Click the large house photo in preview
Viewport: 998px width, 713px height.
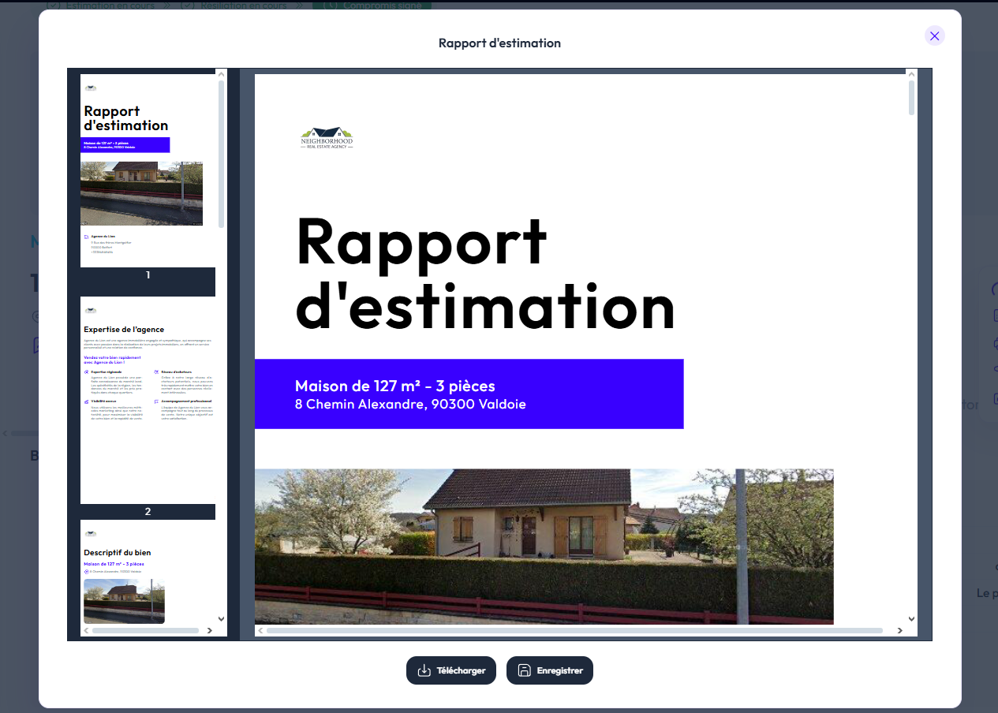point(544,546)
